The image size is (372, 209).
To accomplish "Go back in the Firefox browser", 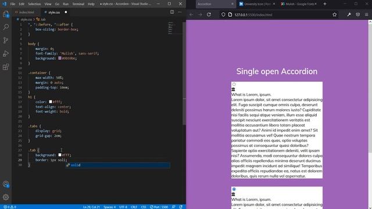I will (191, 15).
